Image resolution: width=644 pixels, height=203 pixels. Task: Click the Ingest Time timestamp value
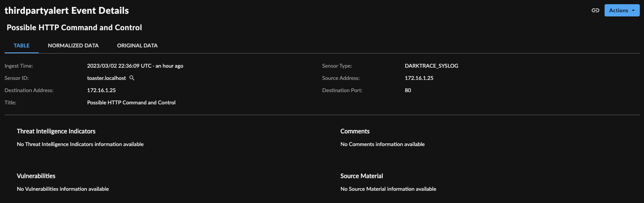click(x=135, y=66)
